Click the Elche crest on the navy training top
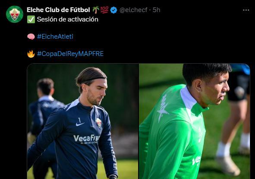 tap(98, 122)
